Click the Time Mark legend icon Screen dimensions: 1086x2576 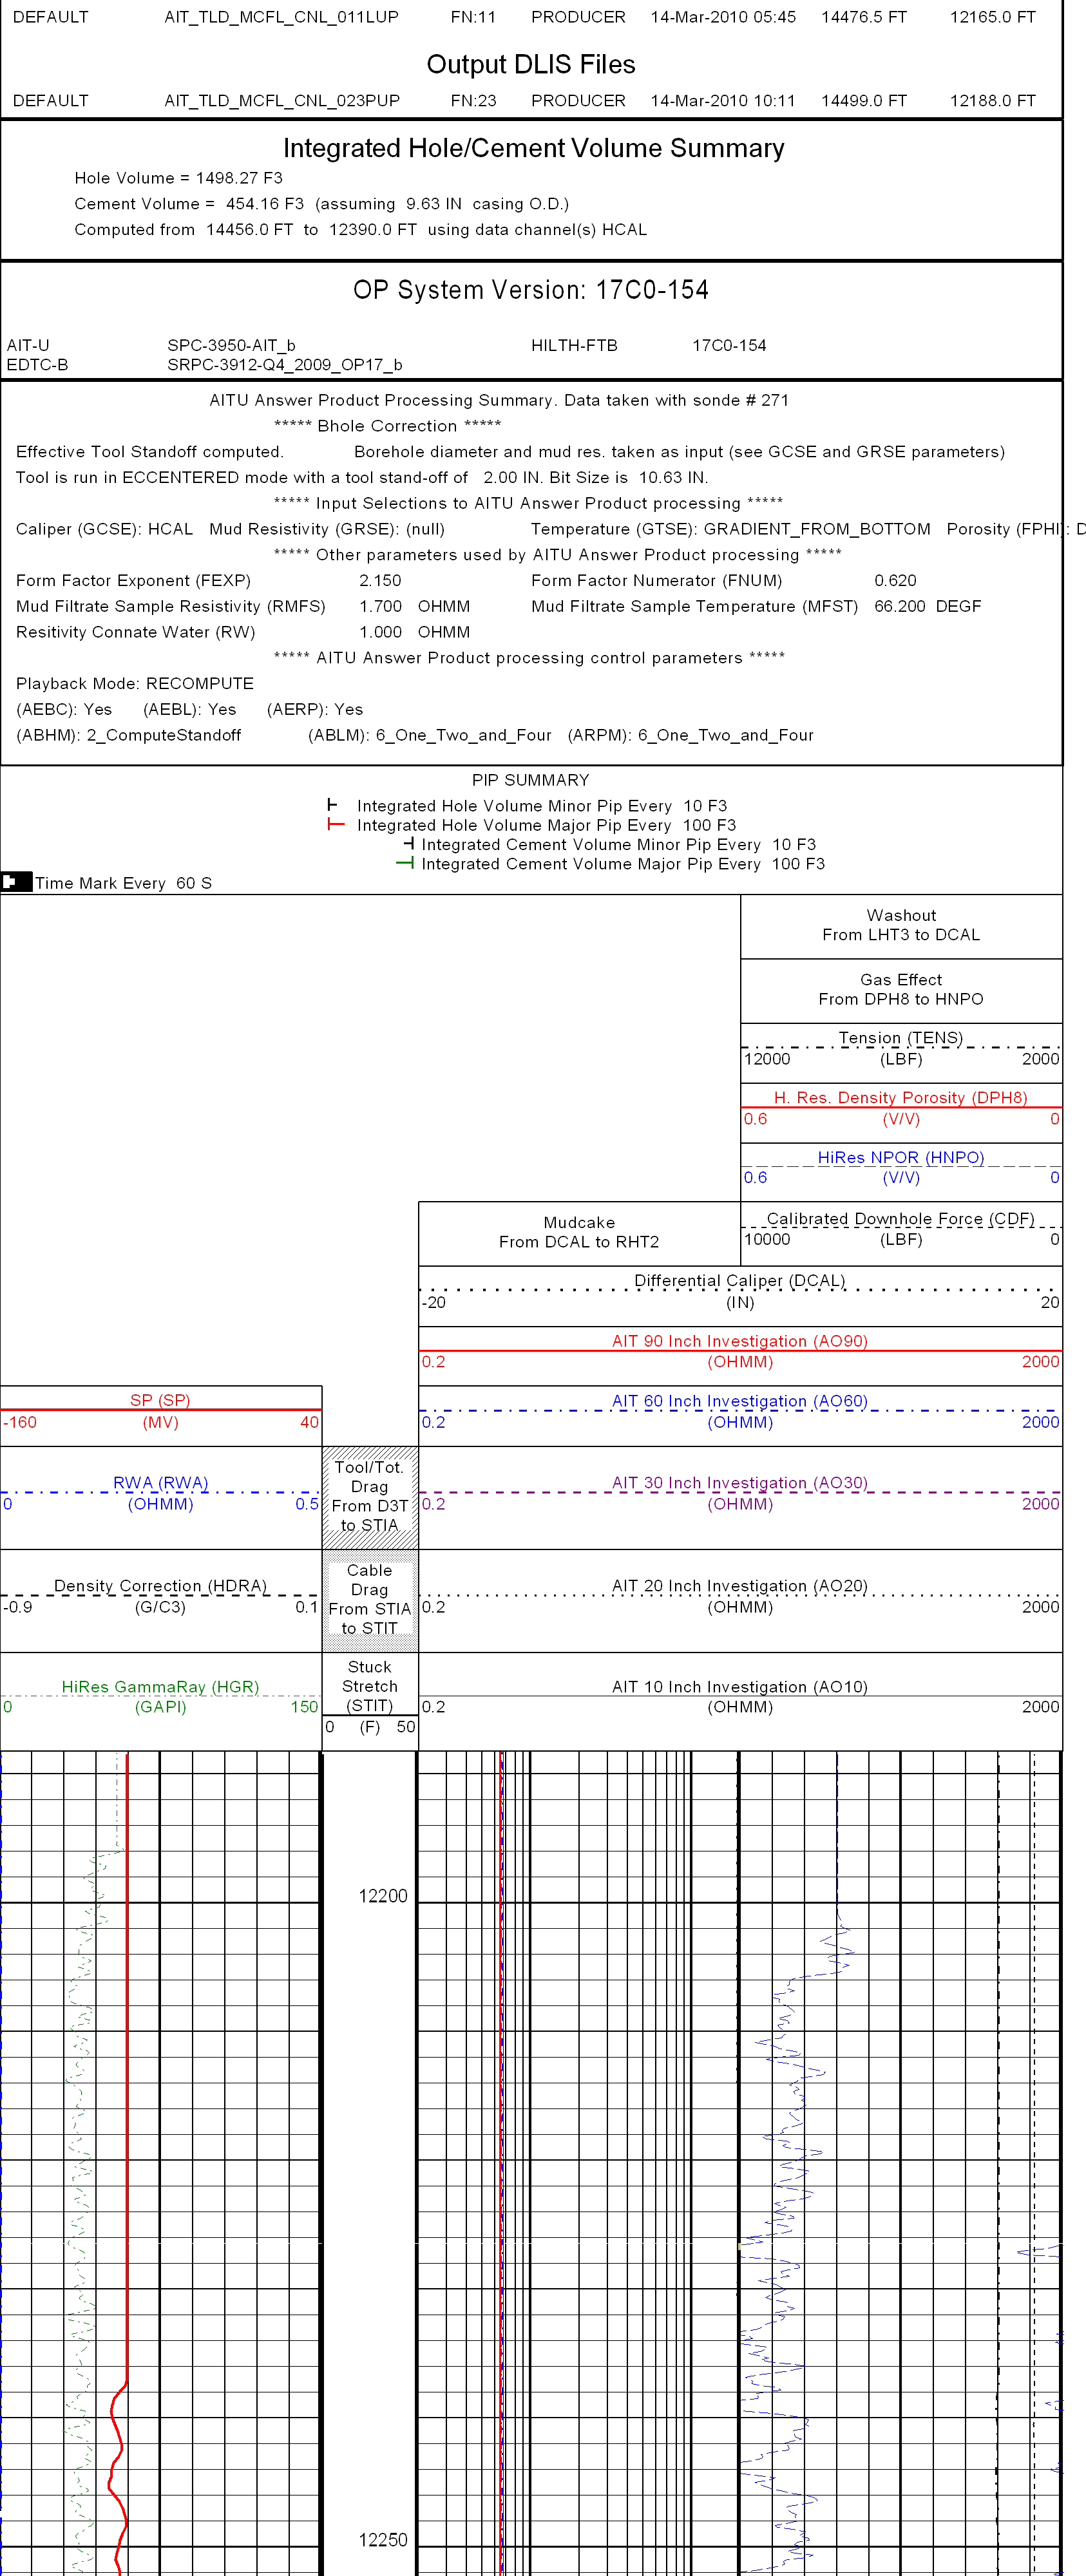point(16,882)
